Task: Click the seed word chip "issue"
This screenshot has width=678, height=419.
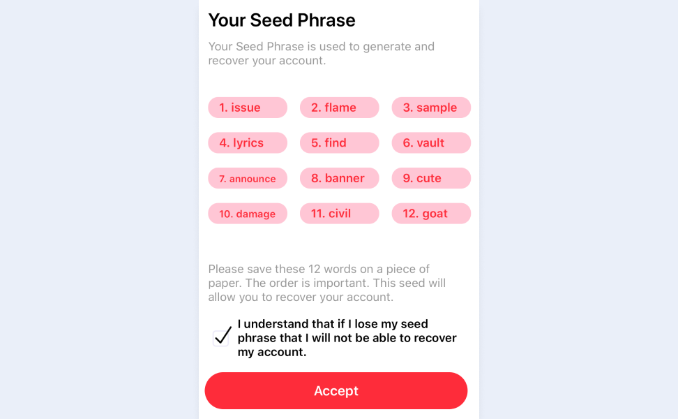Action: (x=247, y=108)
